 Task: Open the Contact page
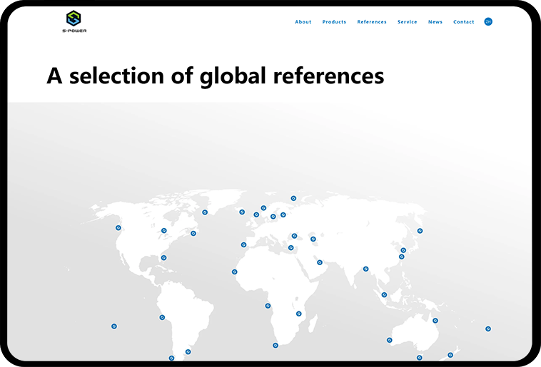point(464,22)
